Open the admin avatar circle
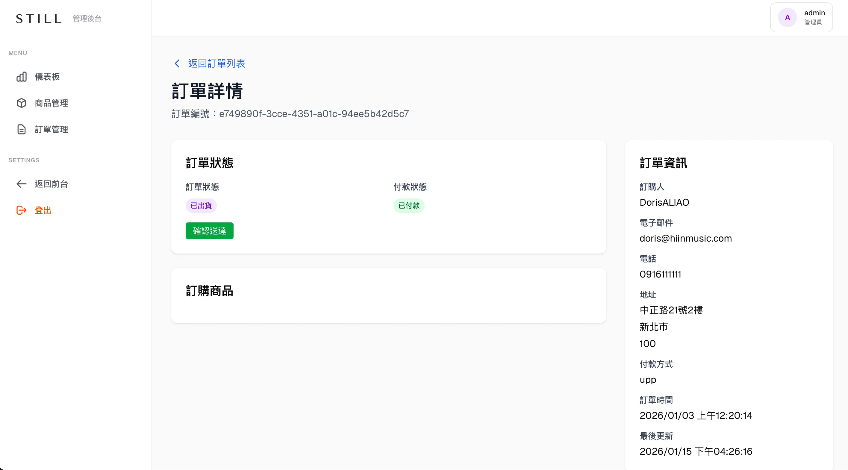 click(787, 17)
